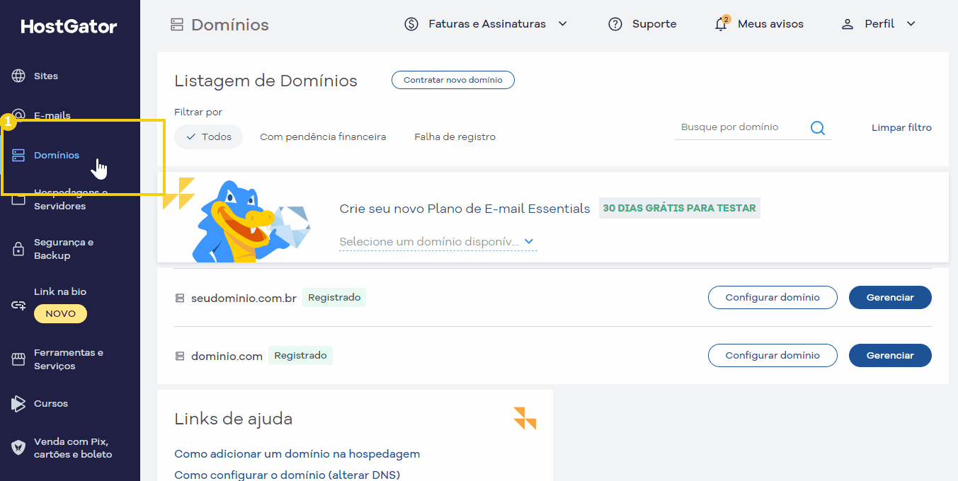The height and width of the screenshot is (481, 958).
Task: Click the dominio.com domain name
Action: pos(227,357)
